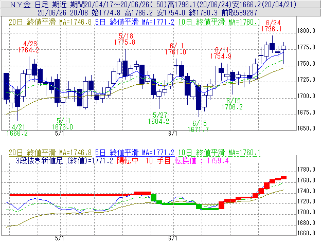Click the 1675.0 axis label upper chart

click(x=306, y=112)
